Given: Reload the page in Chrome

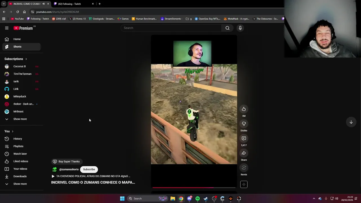Looking at the screenshot, I should point(17,12).
